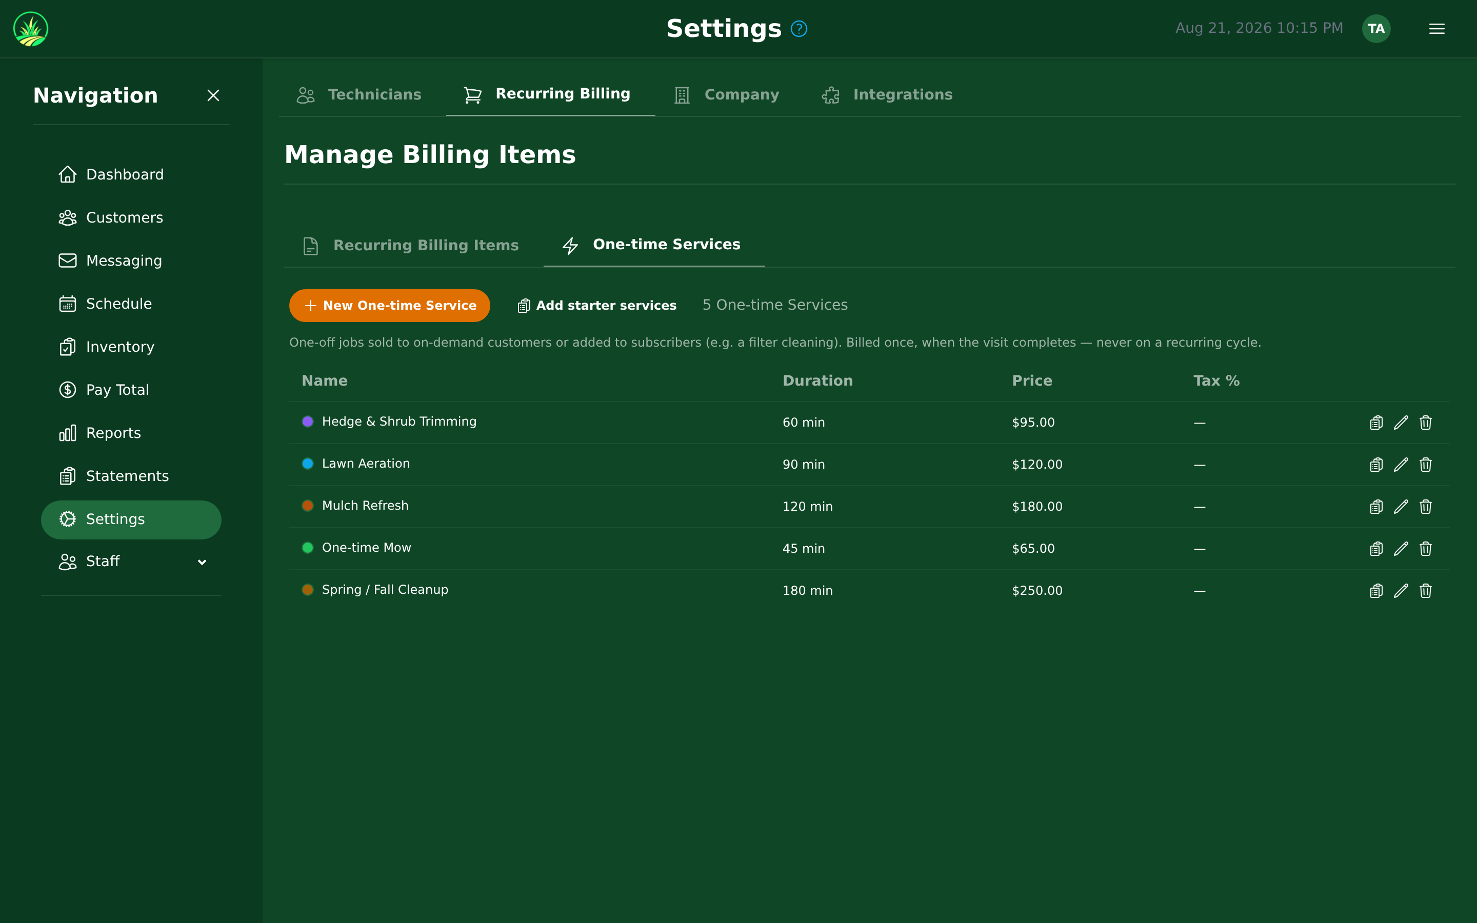
Task: Edit the Mulch Refresh service
Action: pos(1401,507)
